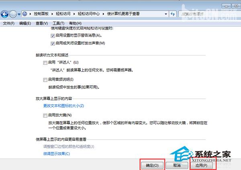Open the 编辑(E) menu

click(x=25, y=24)
